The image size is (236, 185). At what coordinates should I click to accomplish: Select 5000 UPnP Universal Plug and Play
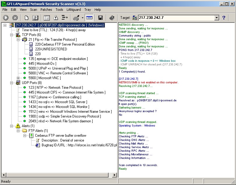coord(58,68)
